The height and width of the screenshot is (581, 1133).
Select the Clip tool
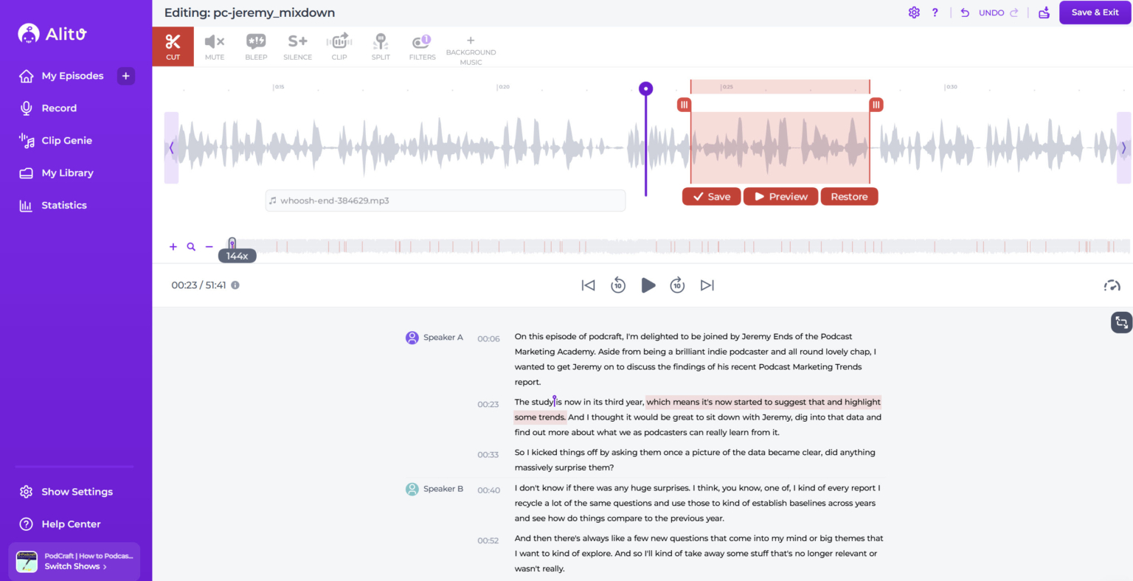[339, 46]
